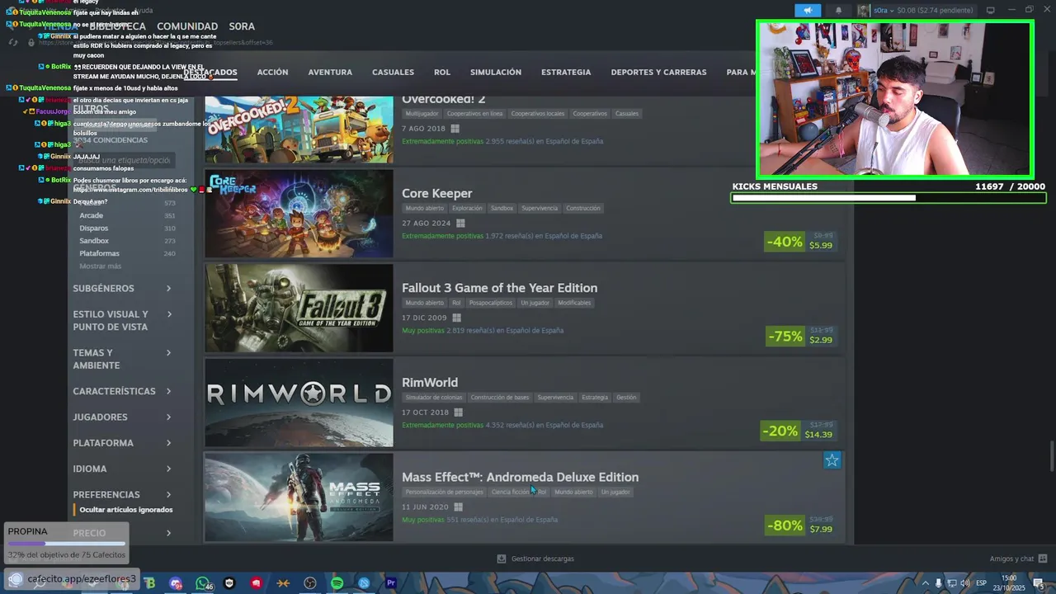Expand Estilo visual y punto de vista
Screen dimensions: 1056x594
(122, 321)
